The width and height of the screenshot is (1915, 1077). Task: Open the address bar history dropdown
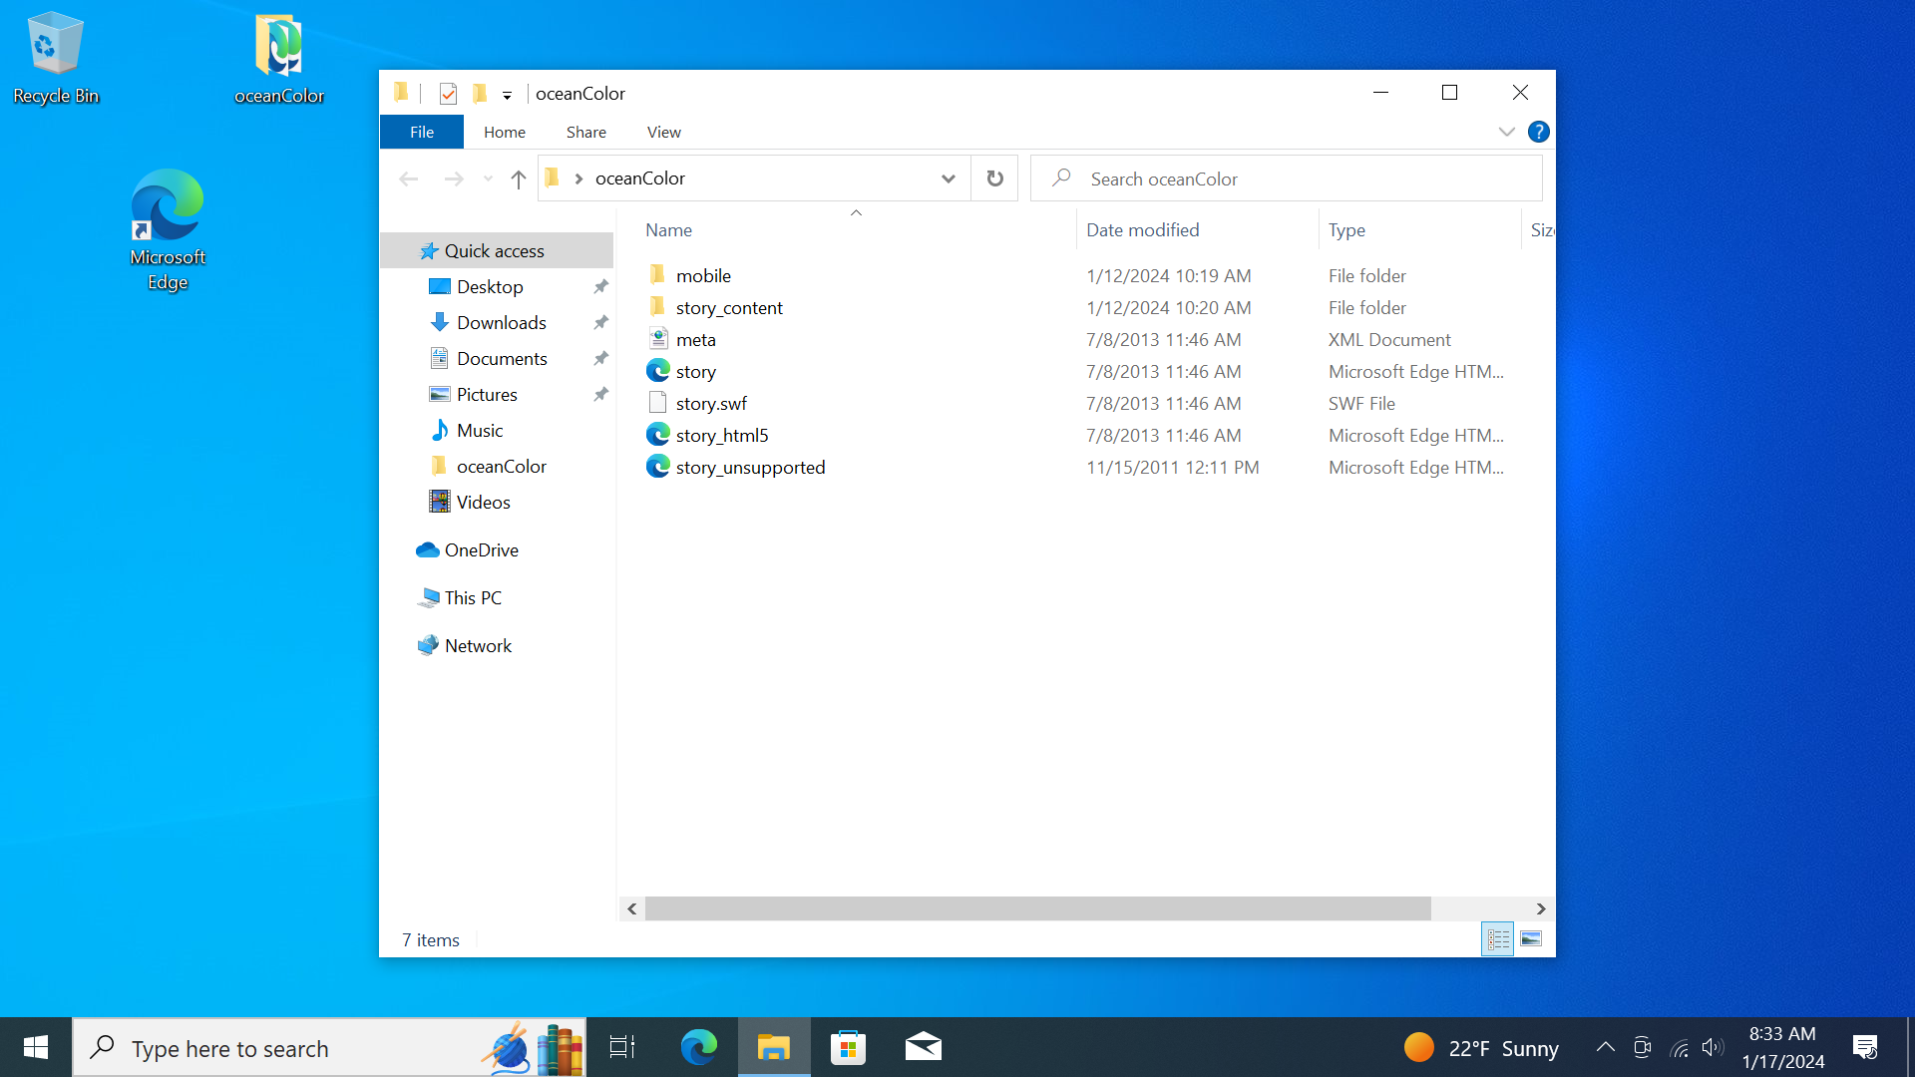pyautogui.click(x=948, y=179)
